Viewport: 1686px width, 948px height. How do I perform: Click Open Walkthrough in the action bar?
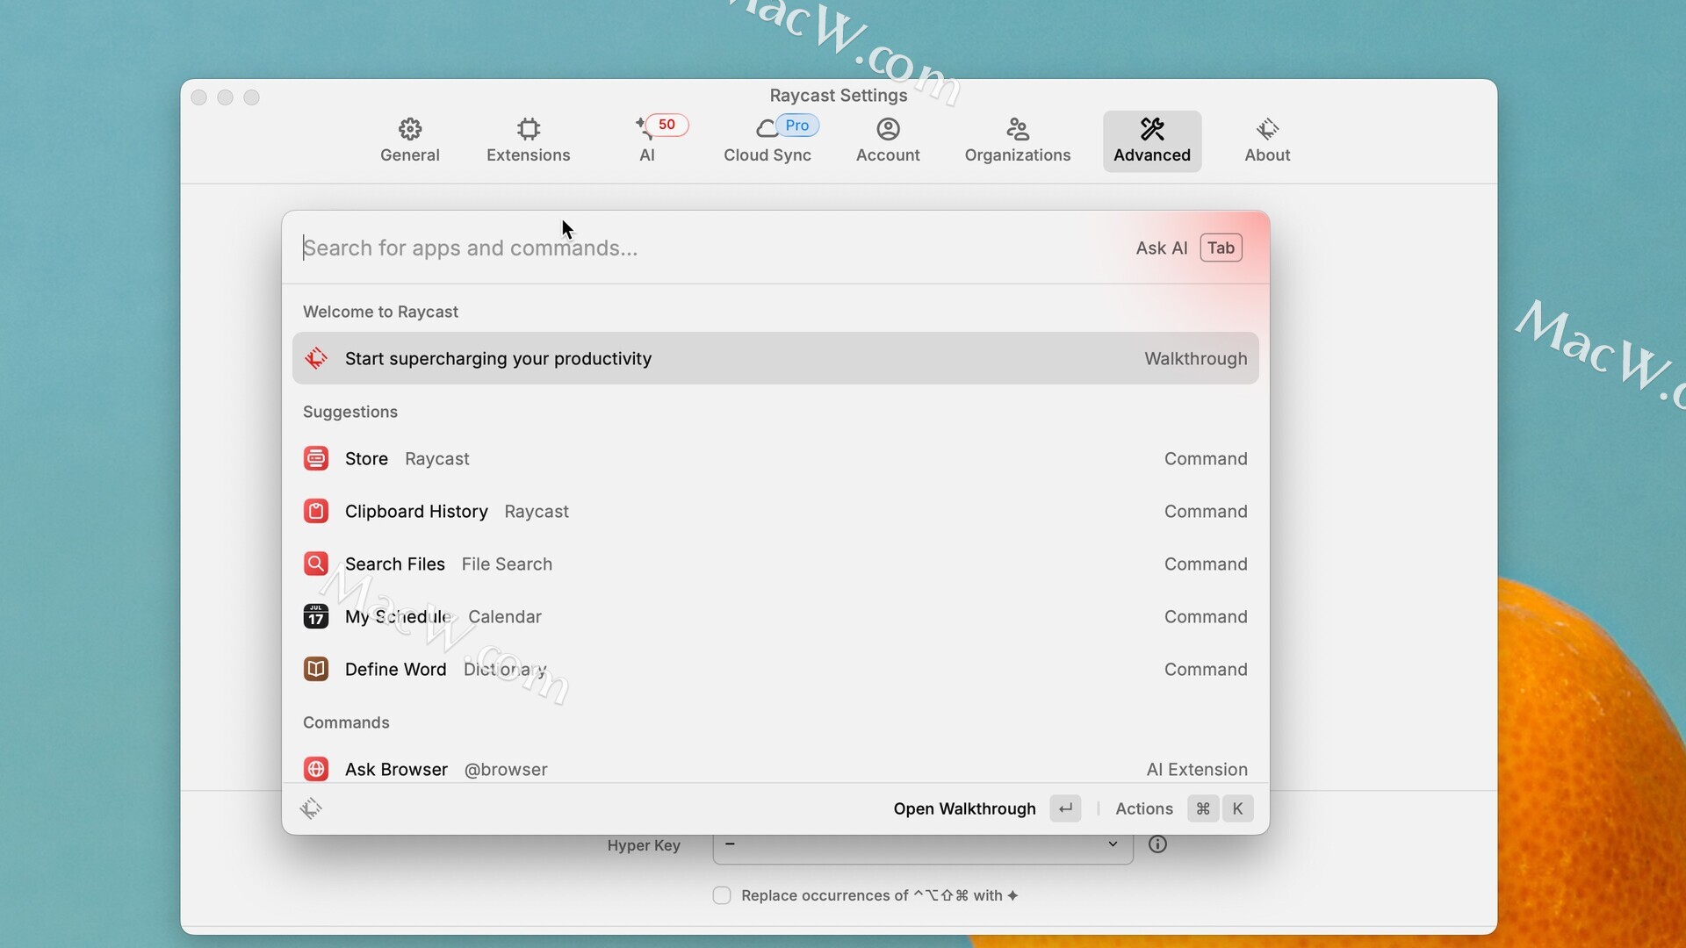tap(964, 808)
